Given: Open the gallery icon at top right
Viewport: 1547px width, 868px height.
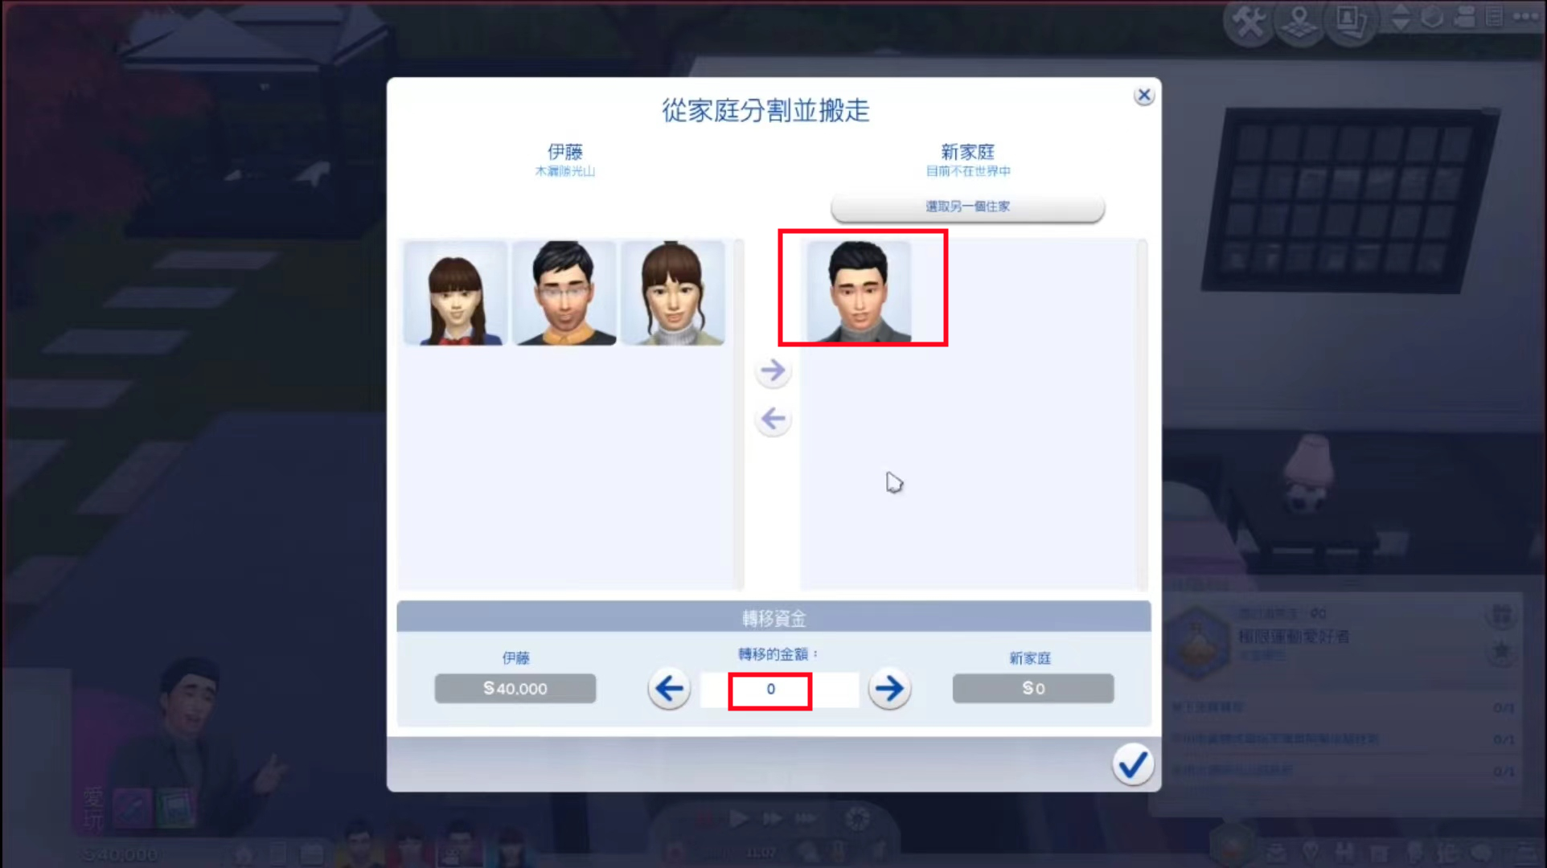Looking at the screenshot, I should click(x=1351, y=23).
